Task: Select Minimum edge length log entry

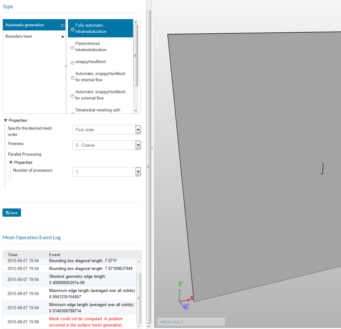Action: coord(70,308)
